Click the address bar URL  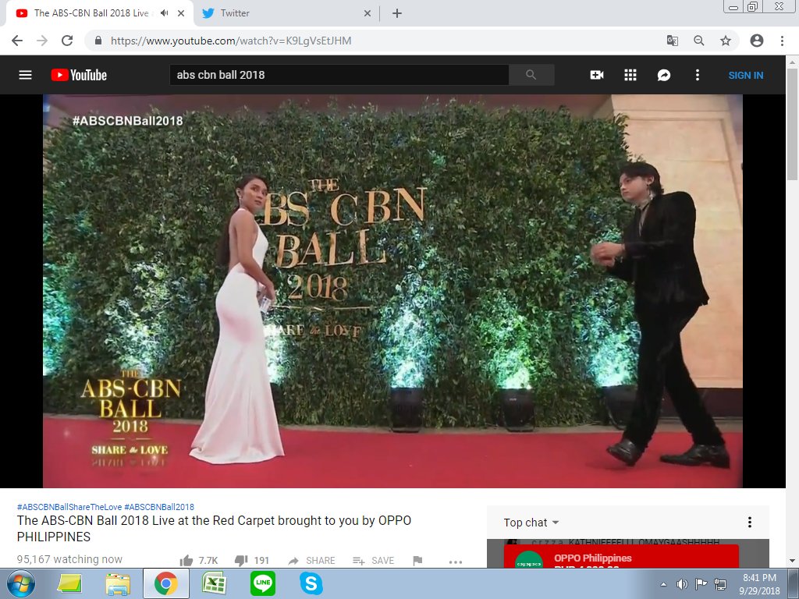click(231, 41)
